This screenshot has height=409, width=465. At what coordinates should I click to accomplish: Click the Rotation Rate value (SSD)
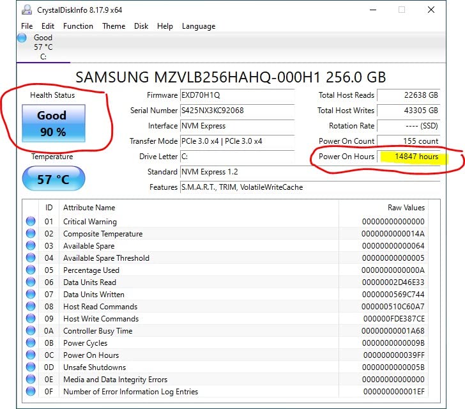[408, 126]
